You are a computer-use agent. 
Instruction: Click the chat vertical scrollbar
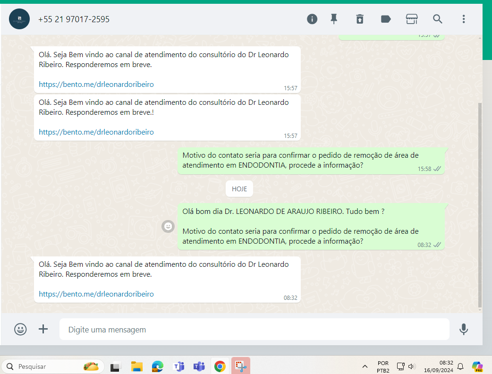480,205
